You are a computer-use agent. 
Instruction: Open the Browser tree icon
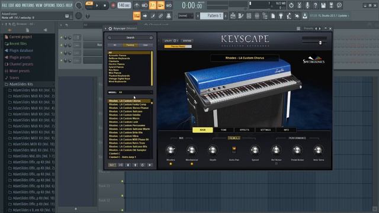point(265,16)
